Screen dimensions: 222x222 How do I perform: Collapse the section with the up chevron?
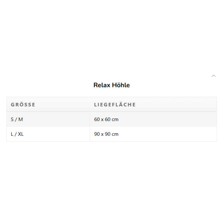pyautogui.click(x=213, y=76)
